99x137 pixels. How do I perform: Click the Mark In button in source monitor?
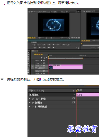pos(34,45)
